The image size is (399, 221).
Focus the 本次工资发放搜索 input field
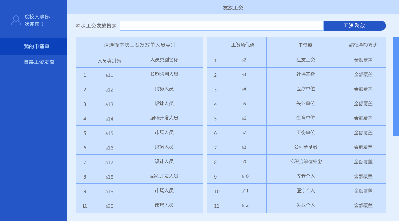click(x=221, y=26)
